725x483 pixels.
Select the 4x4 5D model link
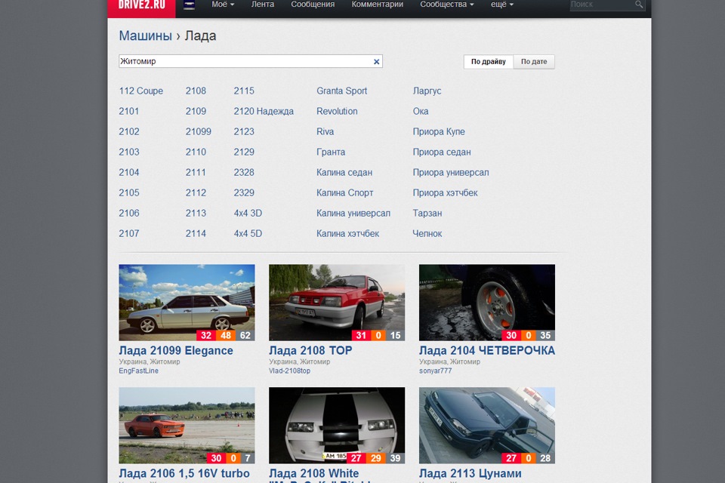click(x=248, y=233)
